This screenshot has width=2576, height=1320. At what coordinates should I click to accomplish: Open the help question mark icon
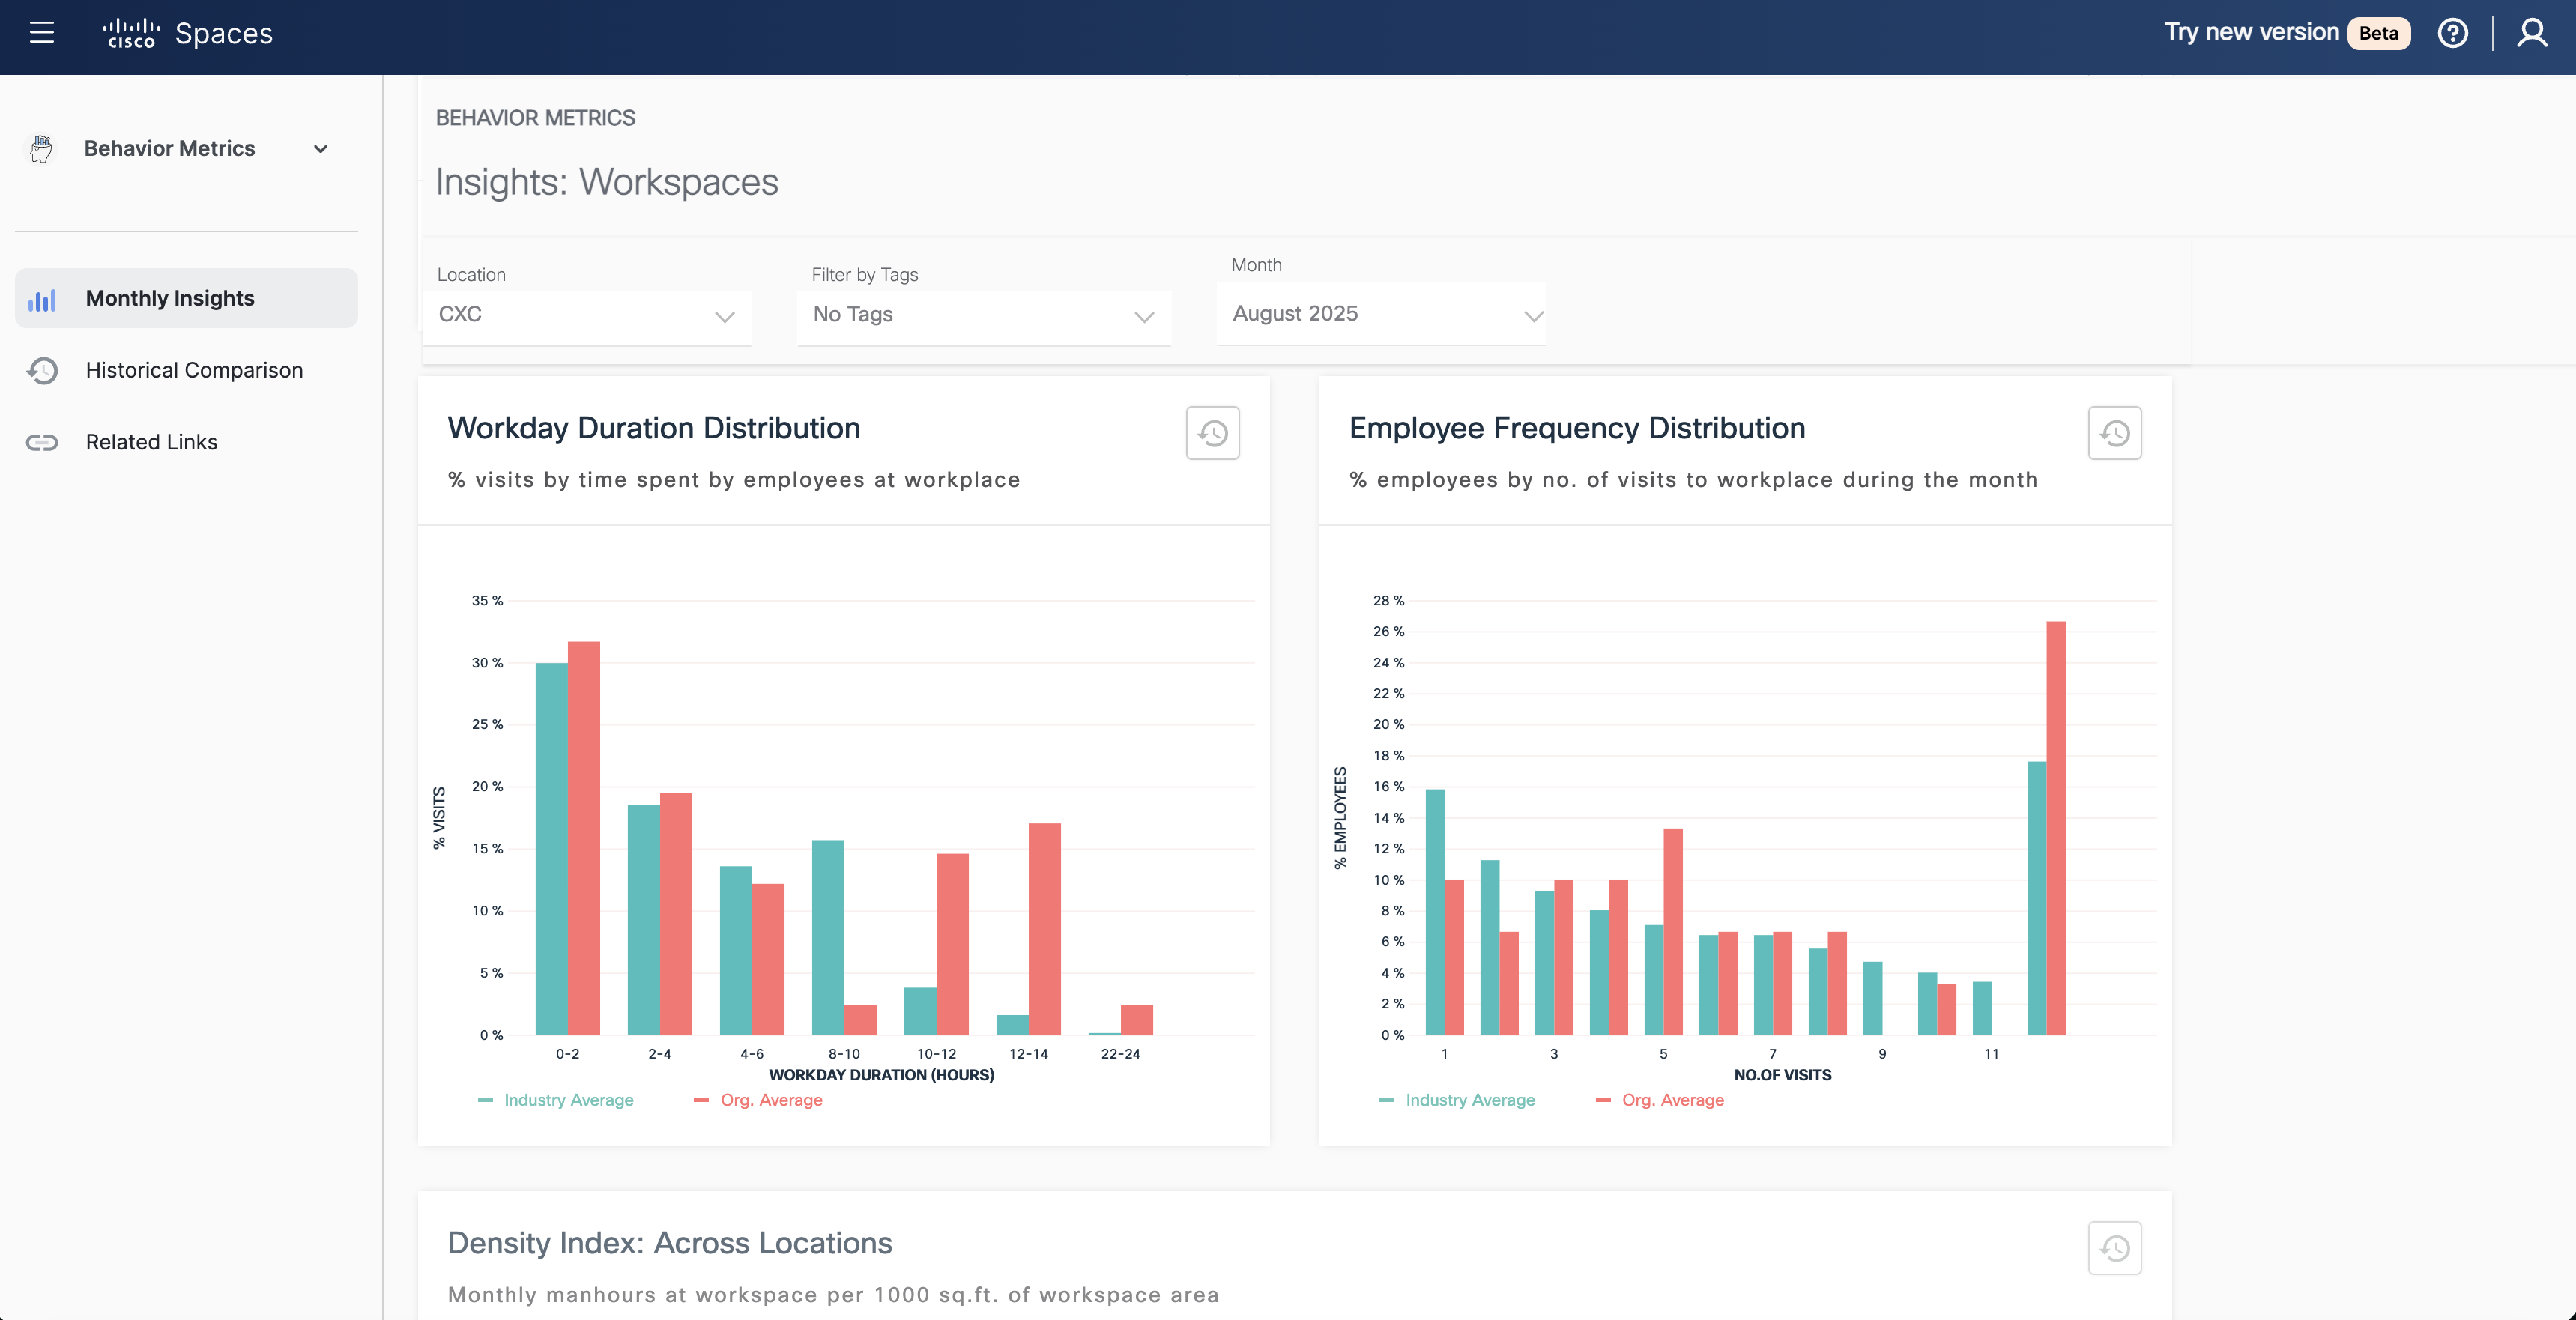pos(2452,33)
